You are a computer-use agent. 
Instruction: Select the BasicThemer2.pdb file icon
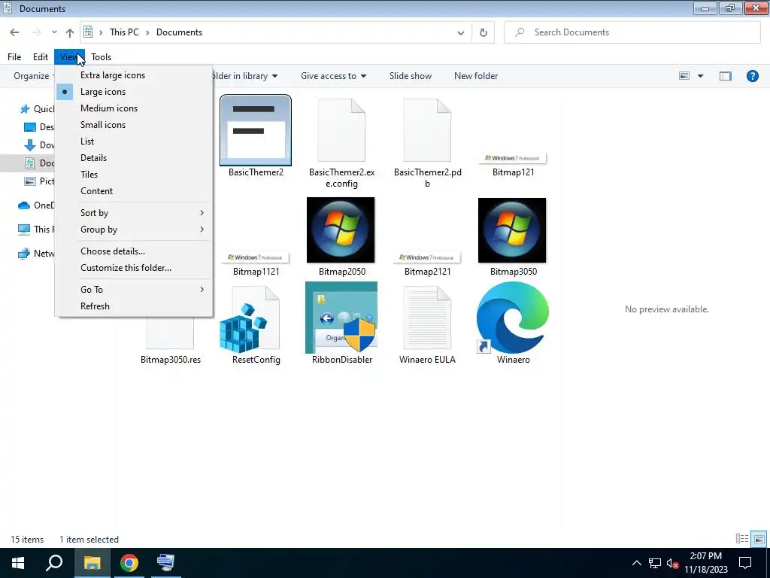pos(427,130)
